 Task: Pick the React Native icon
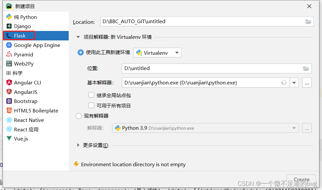pyautogui.click(x=9, y=120)
